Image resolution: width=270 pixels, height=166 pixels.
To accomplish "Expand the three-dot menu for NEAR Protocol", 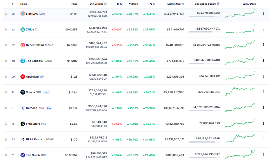I will click(263, 139).
